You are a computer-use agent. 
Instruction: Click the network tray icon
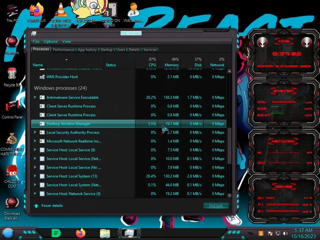click(x=278, y=233)
